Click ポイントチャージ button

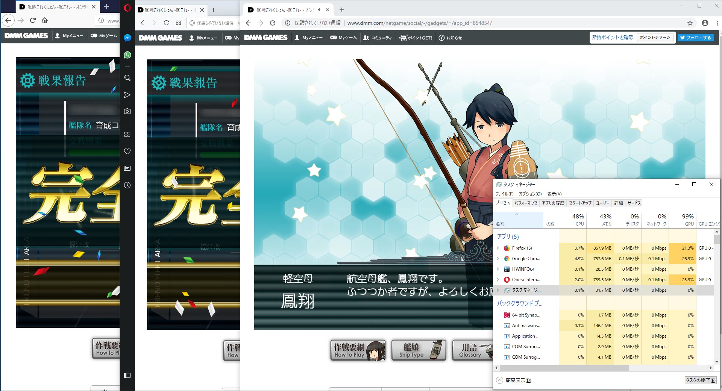click(655, 37)
